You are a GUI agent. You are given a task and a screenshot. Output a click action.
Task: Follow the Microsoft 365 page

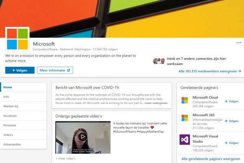pyautogui.click(x=231, y=121)
